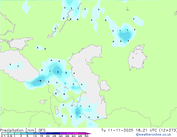177x137 pixels.
Task: Click the legend label '25'
Action: coord(54,136)
